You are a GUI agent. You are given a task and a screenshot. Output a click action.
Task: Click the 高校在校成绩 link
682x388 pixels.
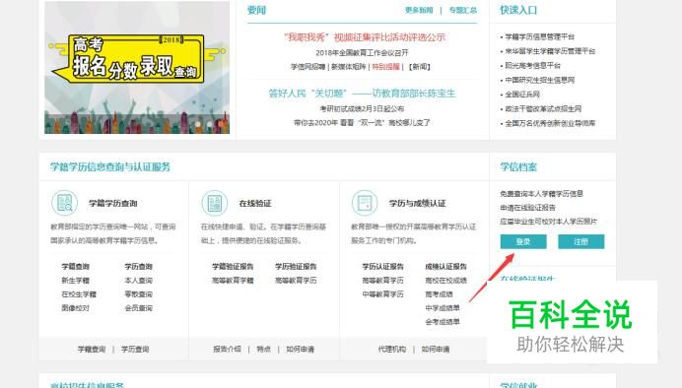tap(445, 281)
